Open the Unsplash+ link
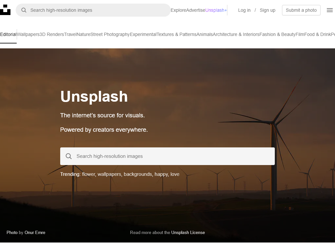This screenshot has width=335, height=251. [216, 10]
